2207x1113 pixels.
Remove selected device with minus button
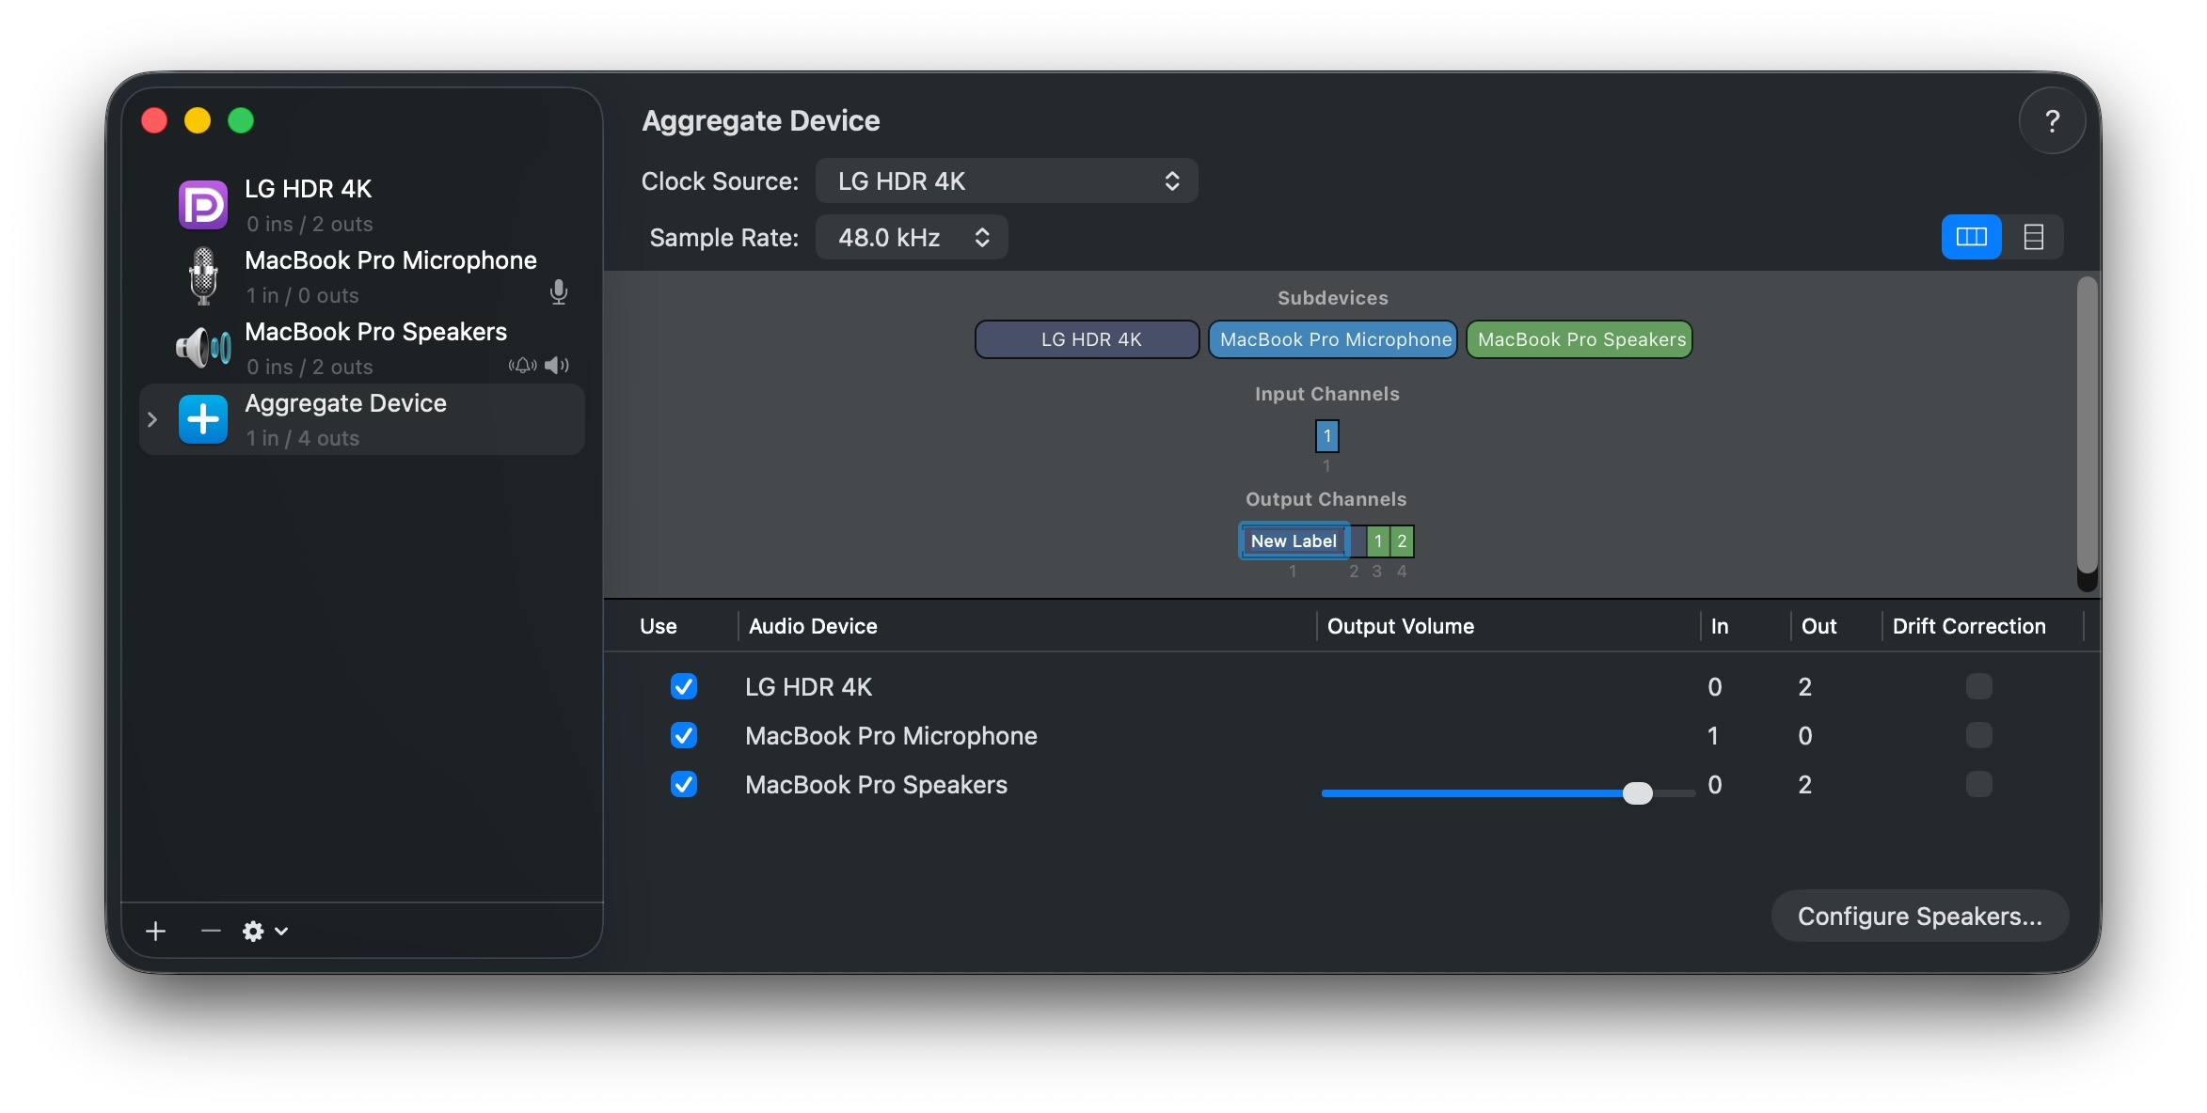click(x=211, y=931)
